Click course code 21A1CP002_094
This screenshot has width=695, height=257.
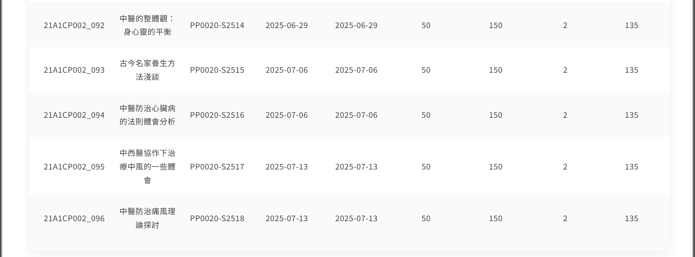(74, 115)
